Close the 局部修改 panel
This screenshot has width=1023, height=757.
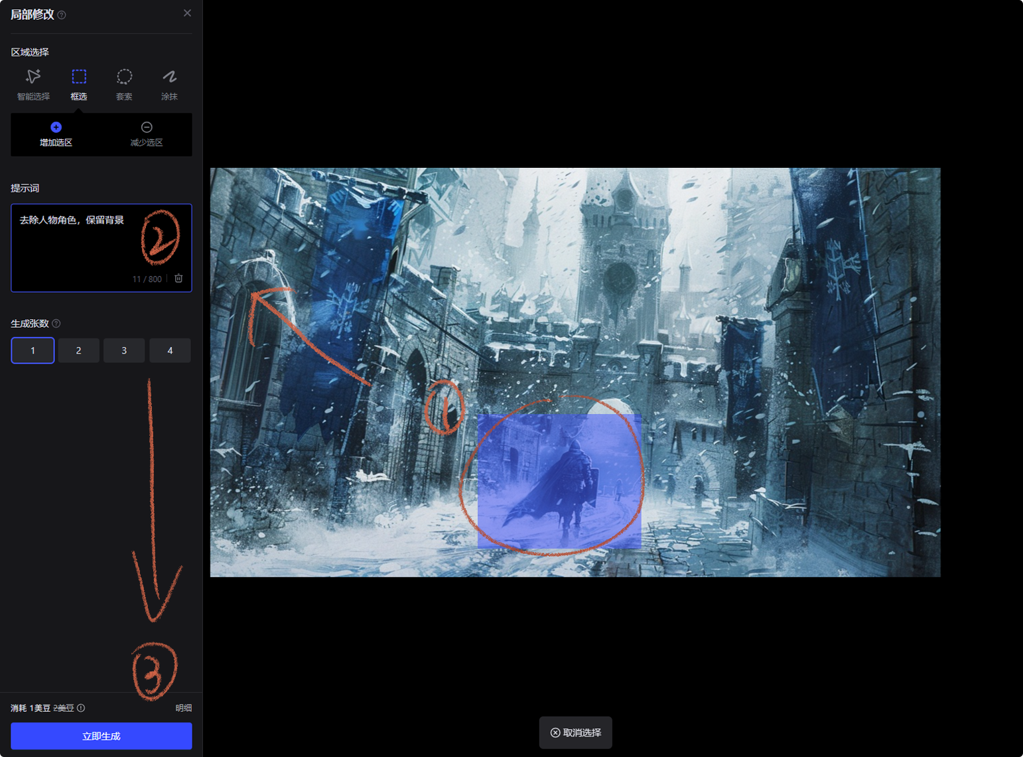(187, 13)
